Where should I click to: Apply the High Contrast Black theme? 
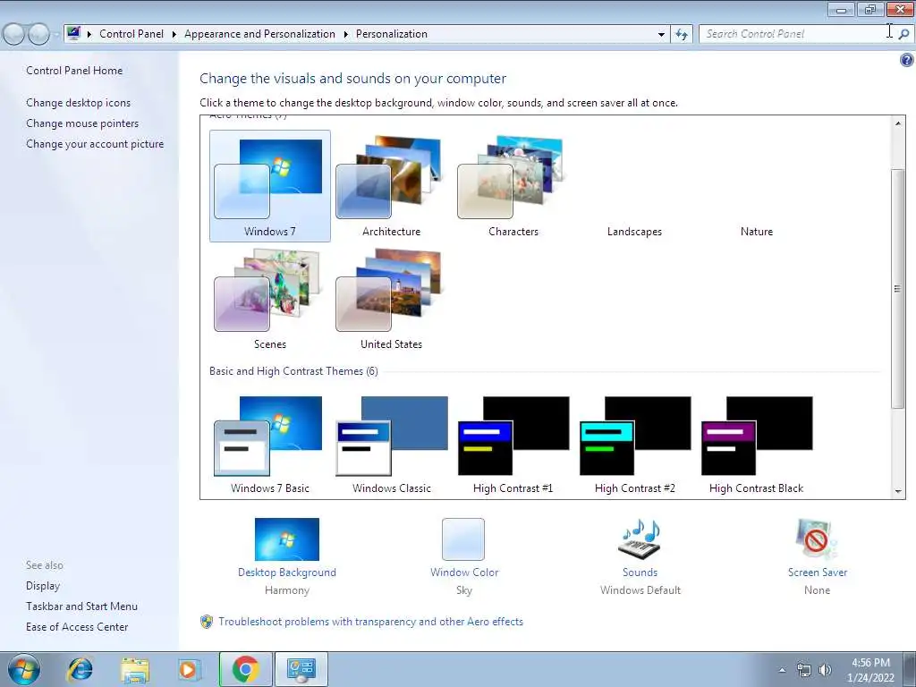757,445
